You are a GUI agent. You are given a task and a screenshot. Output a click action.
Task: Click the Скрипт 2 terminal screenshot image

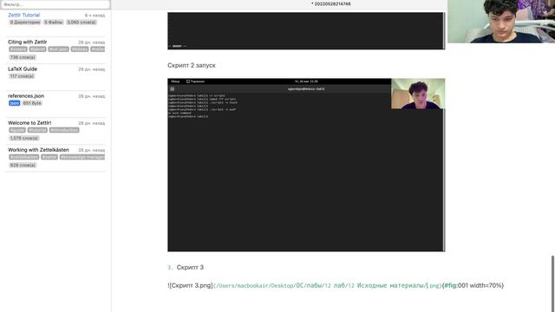[306, 165]
